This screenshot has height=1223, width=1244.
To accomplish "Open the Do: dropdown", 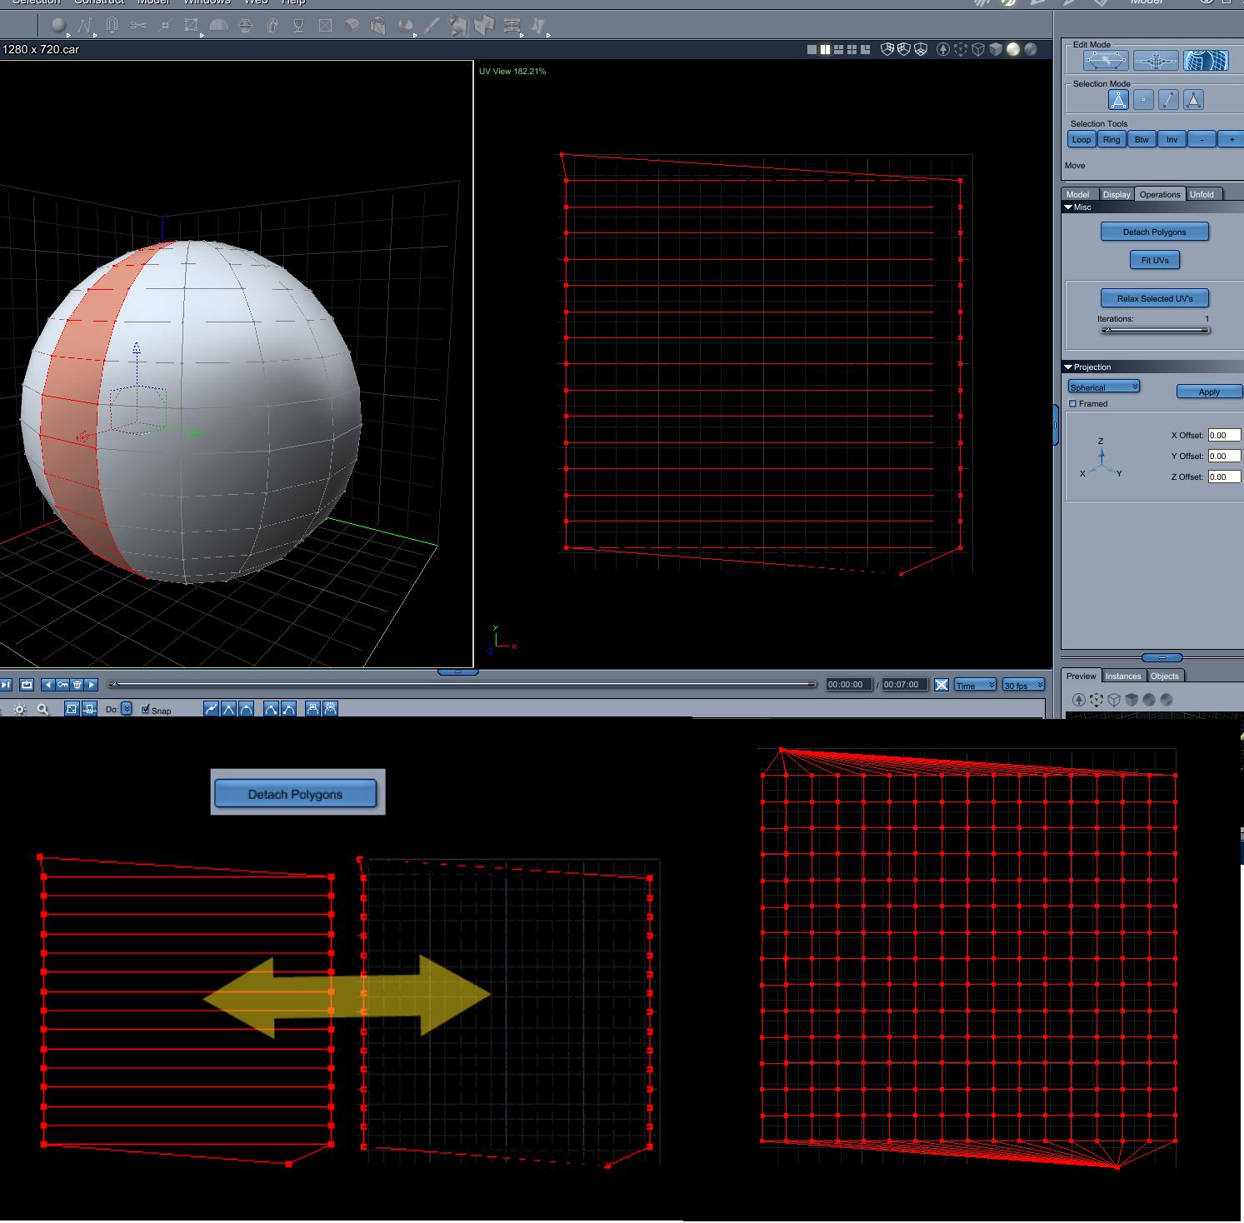I will coord(126,709).
